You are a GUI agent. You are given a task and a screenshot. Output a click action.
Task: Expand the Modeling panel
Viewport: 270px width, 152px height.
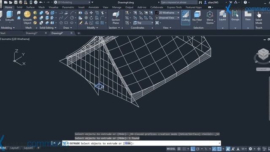[x=8, y=28]
